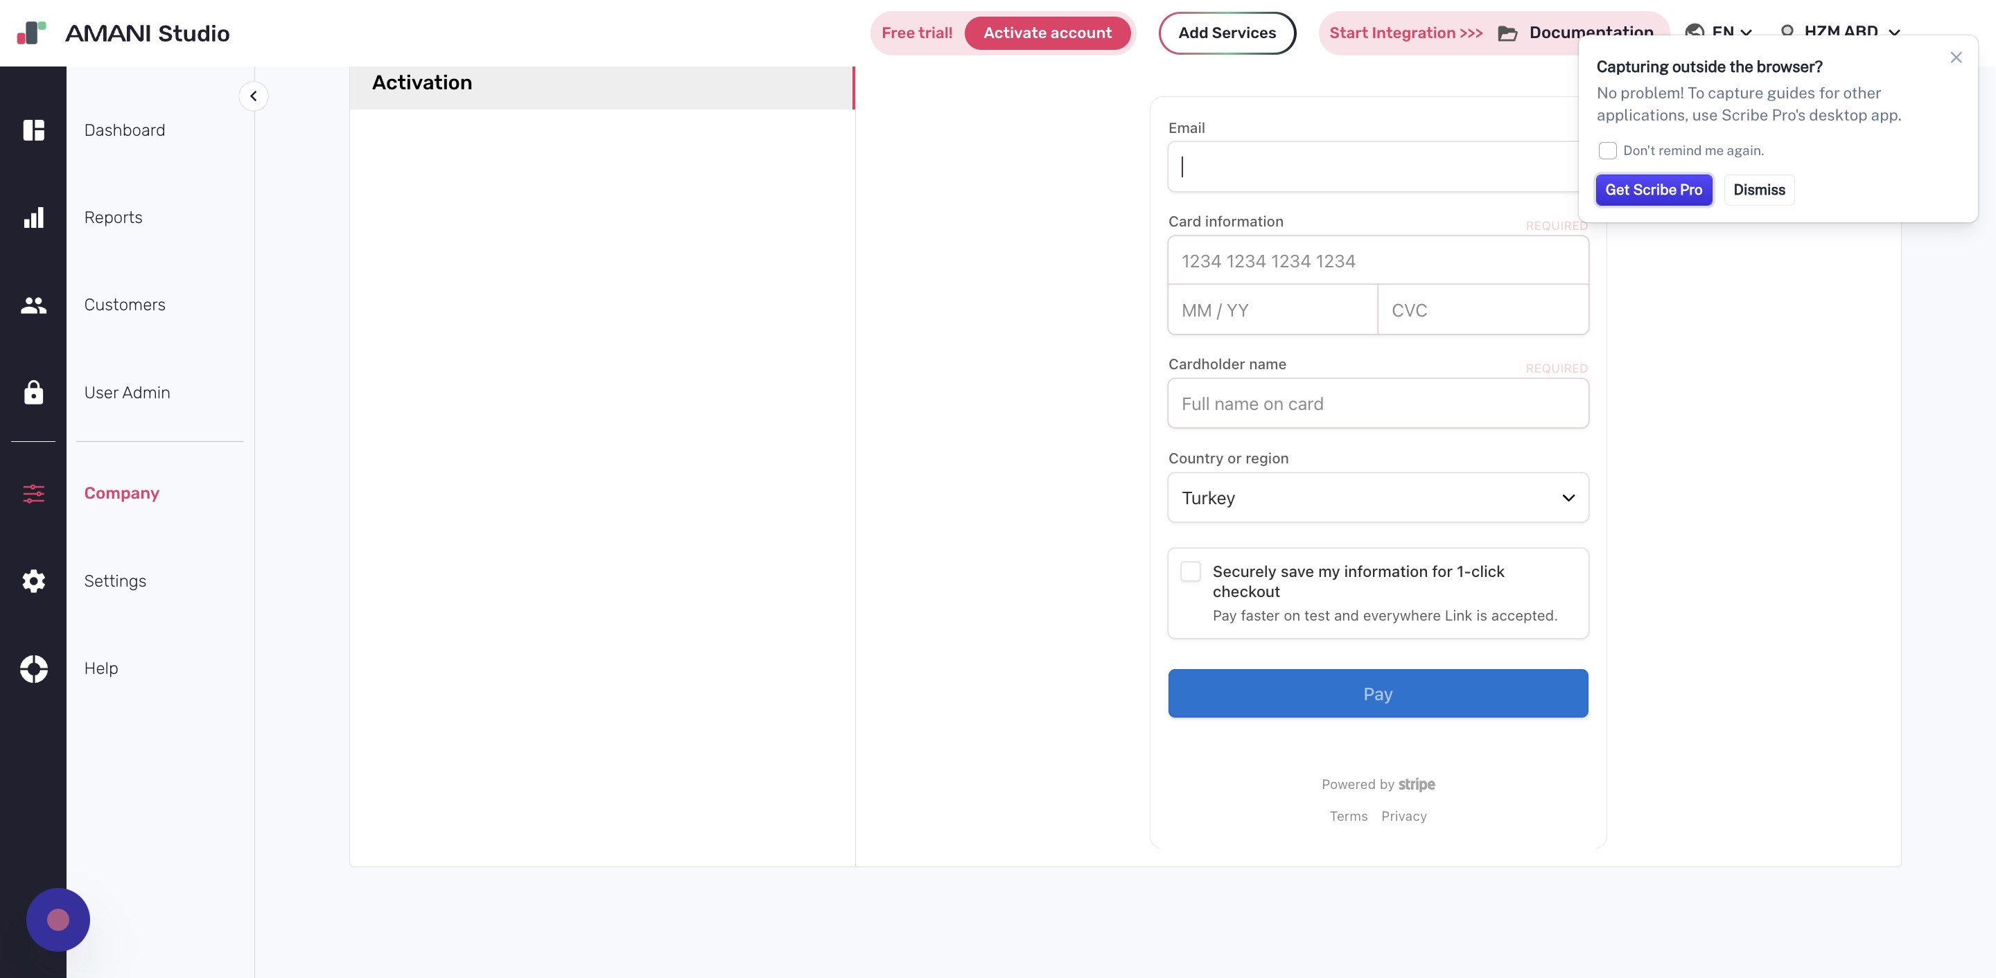This screenshot has width=1996, height=978.
Task: Open Settings via the gear icon
Action: [33, 580]
